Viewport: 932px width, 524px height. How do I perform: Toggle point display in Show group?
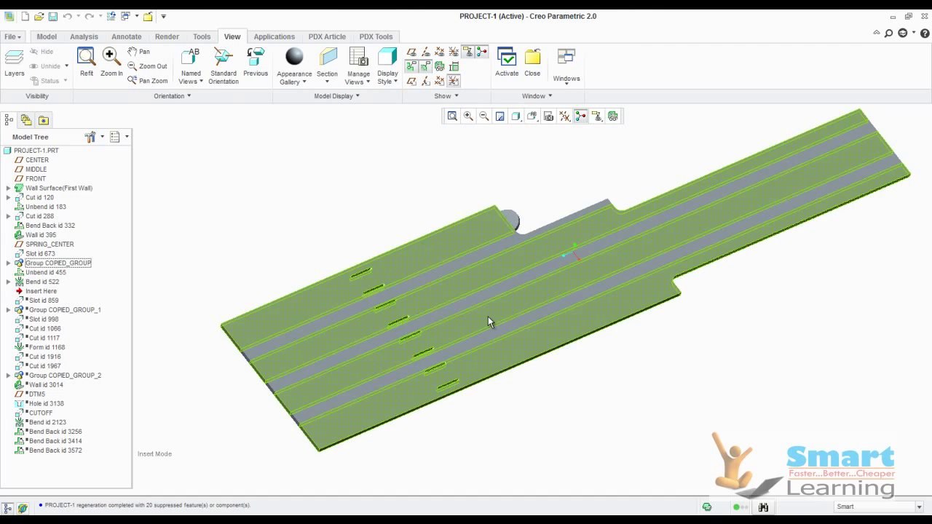(440, 52)
